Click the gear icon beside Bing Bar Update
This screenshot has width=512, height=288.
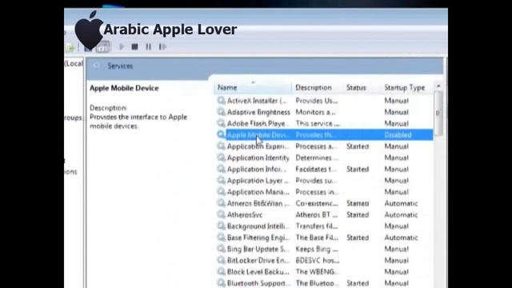point(221,249)
